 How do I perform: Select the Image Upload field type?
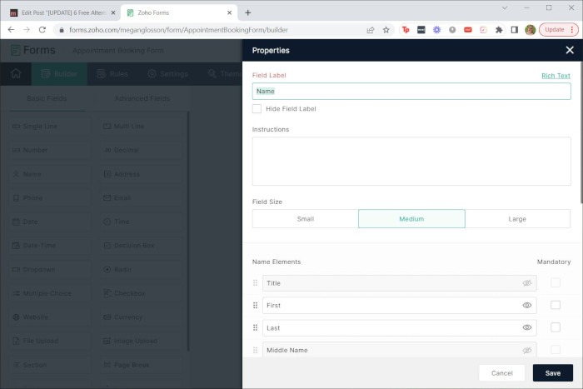[140, 341]
